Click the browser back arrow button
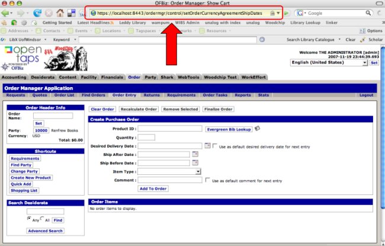Image resolution: width=385 pixels, height=246 pixels. coord(8,12)
